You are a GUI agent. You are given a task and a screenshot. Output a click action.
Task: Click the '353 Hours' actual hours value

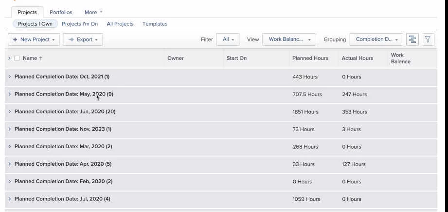click(355, 112)
